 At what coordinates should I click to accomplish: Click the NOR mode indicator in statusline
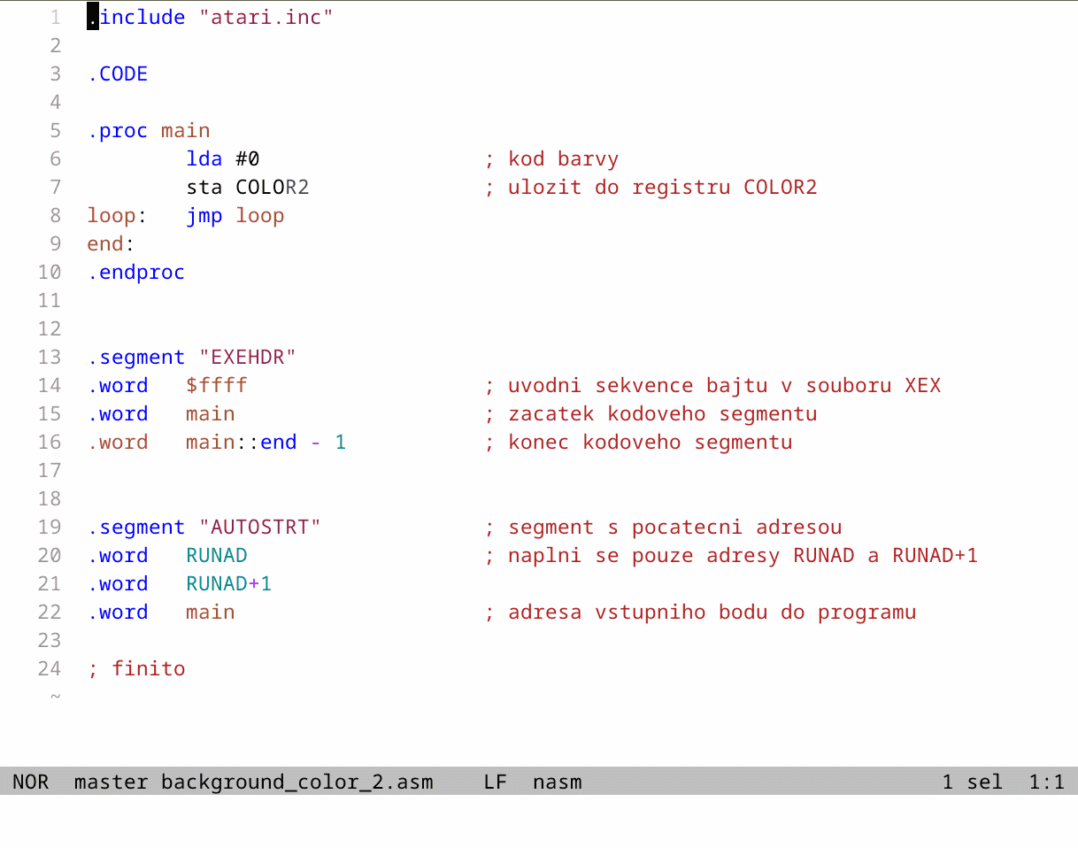click(31, 782)
